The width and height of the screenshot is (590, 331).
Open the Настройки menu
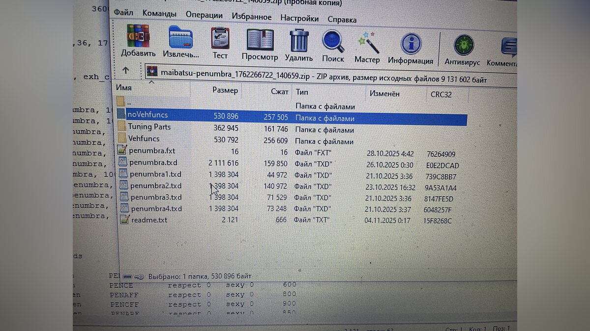tap(299, 18)
